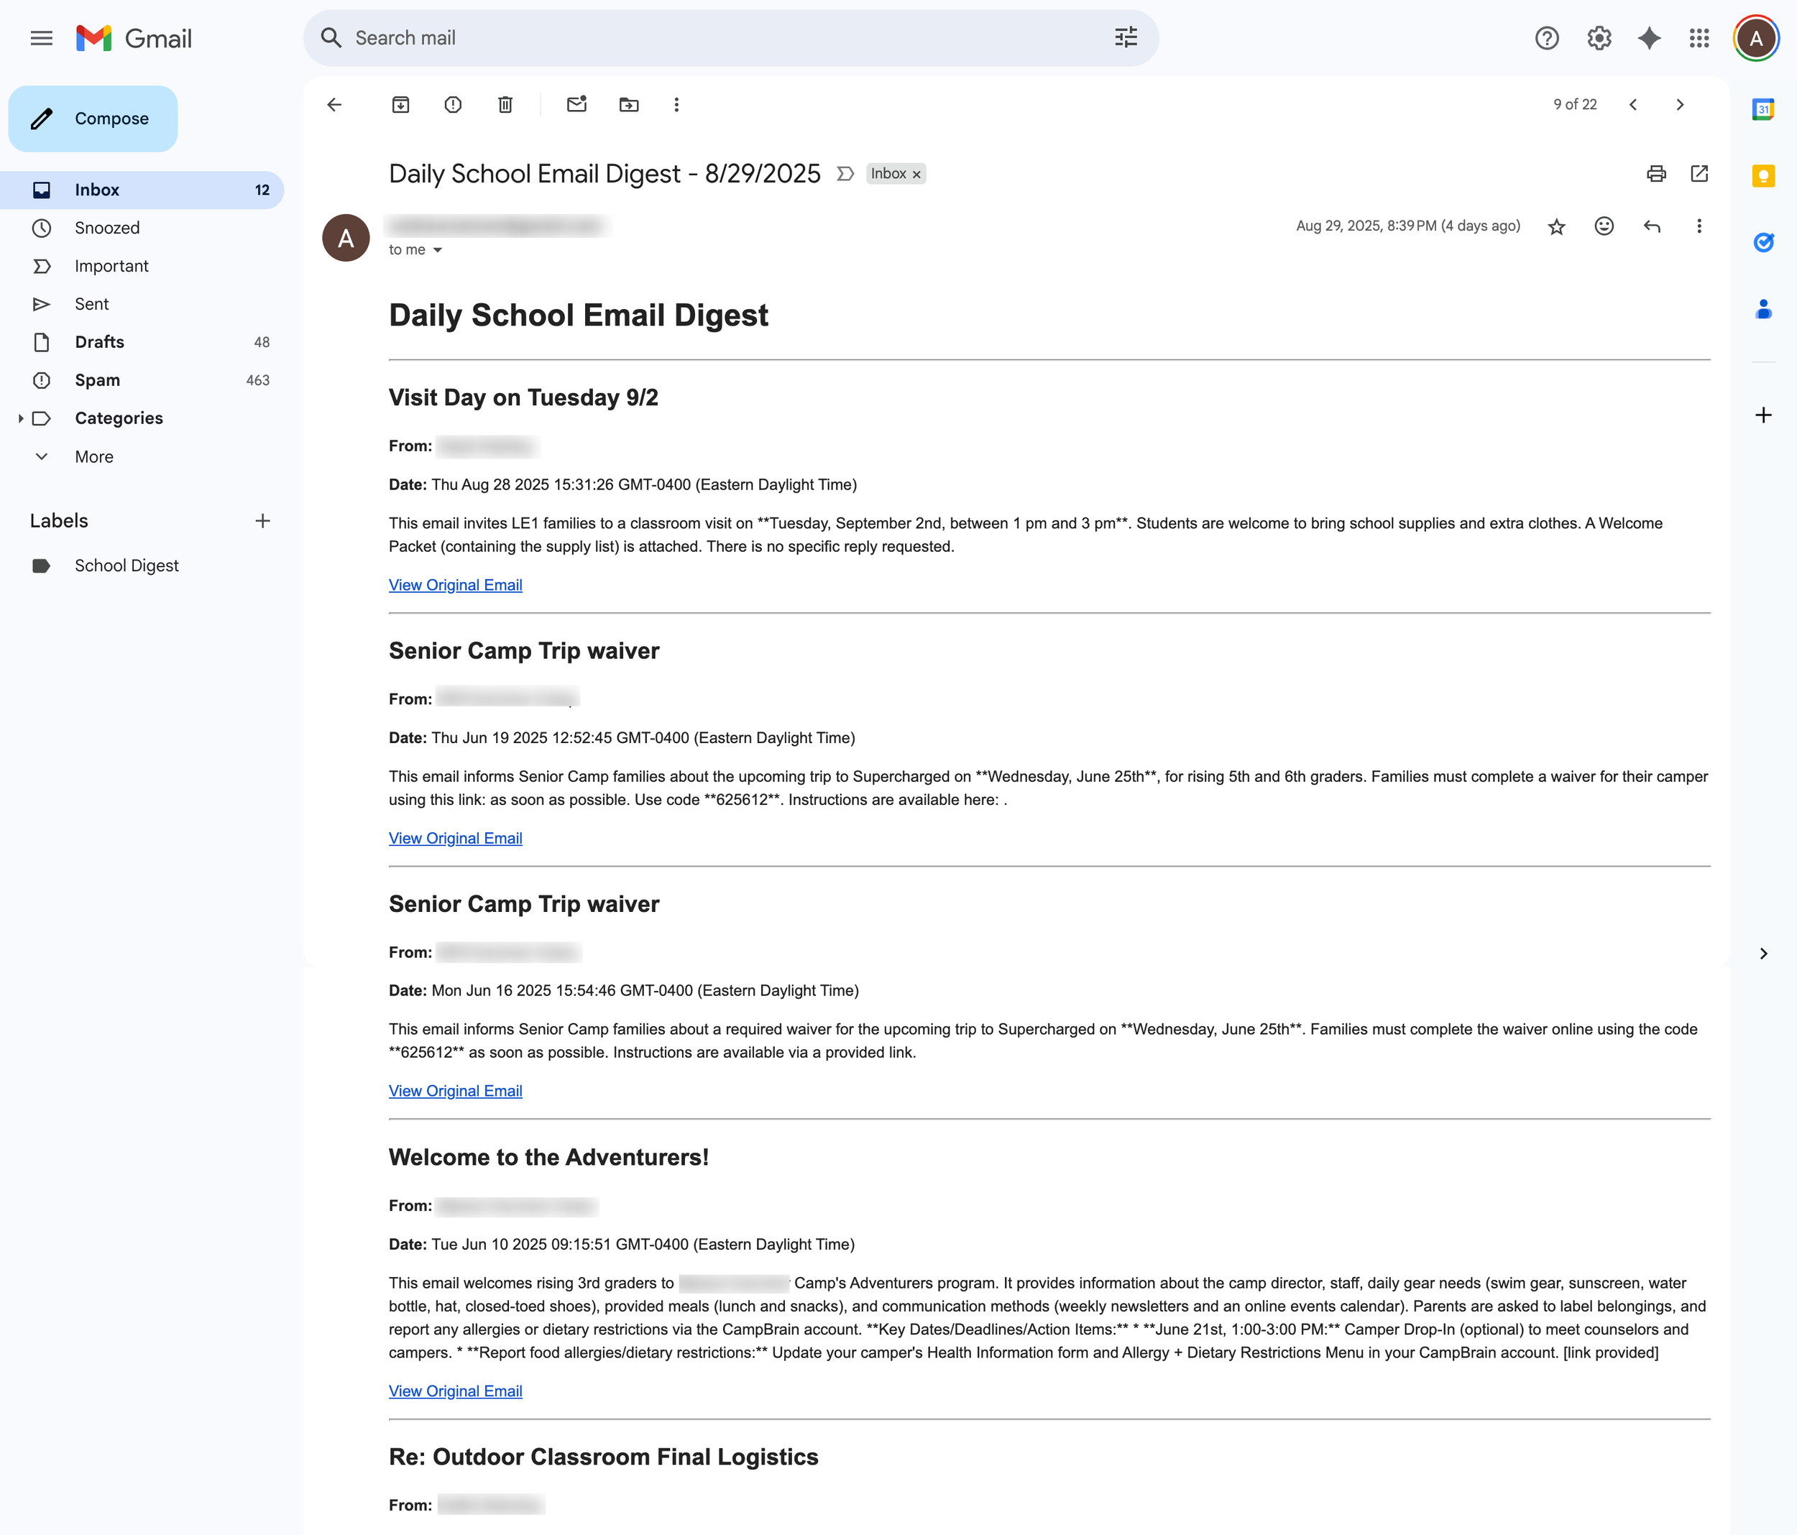
Task: Open the Sent mail folder
Action: 91,303
